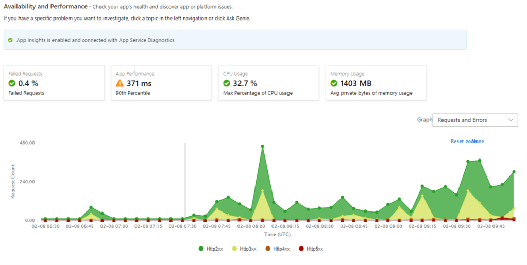The image size is (527, 265).
Task: Click the Http3xx yellow peak point near 08:00
Action: [263, 191]
